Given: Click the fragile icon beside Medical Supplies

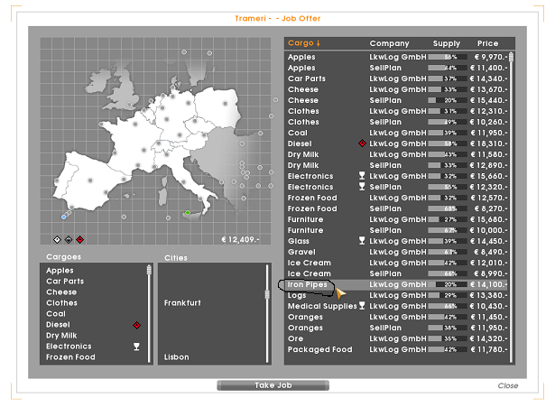Looking at the screenshot, I should click(362, 306).
